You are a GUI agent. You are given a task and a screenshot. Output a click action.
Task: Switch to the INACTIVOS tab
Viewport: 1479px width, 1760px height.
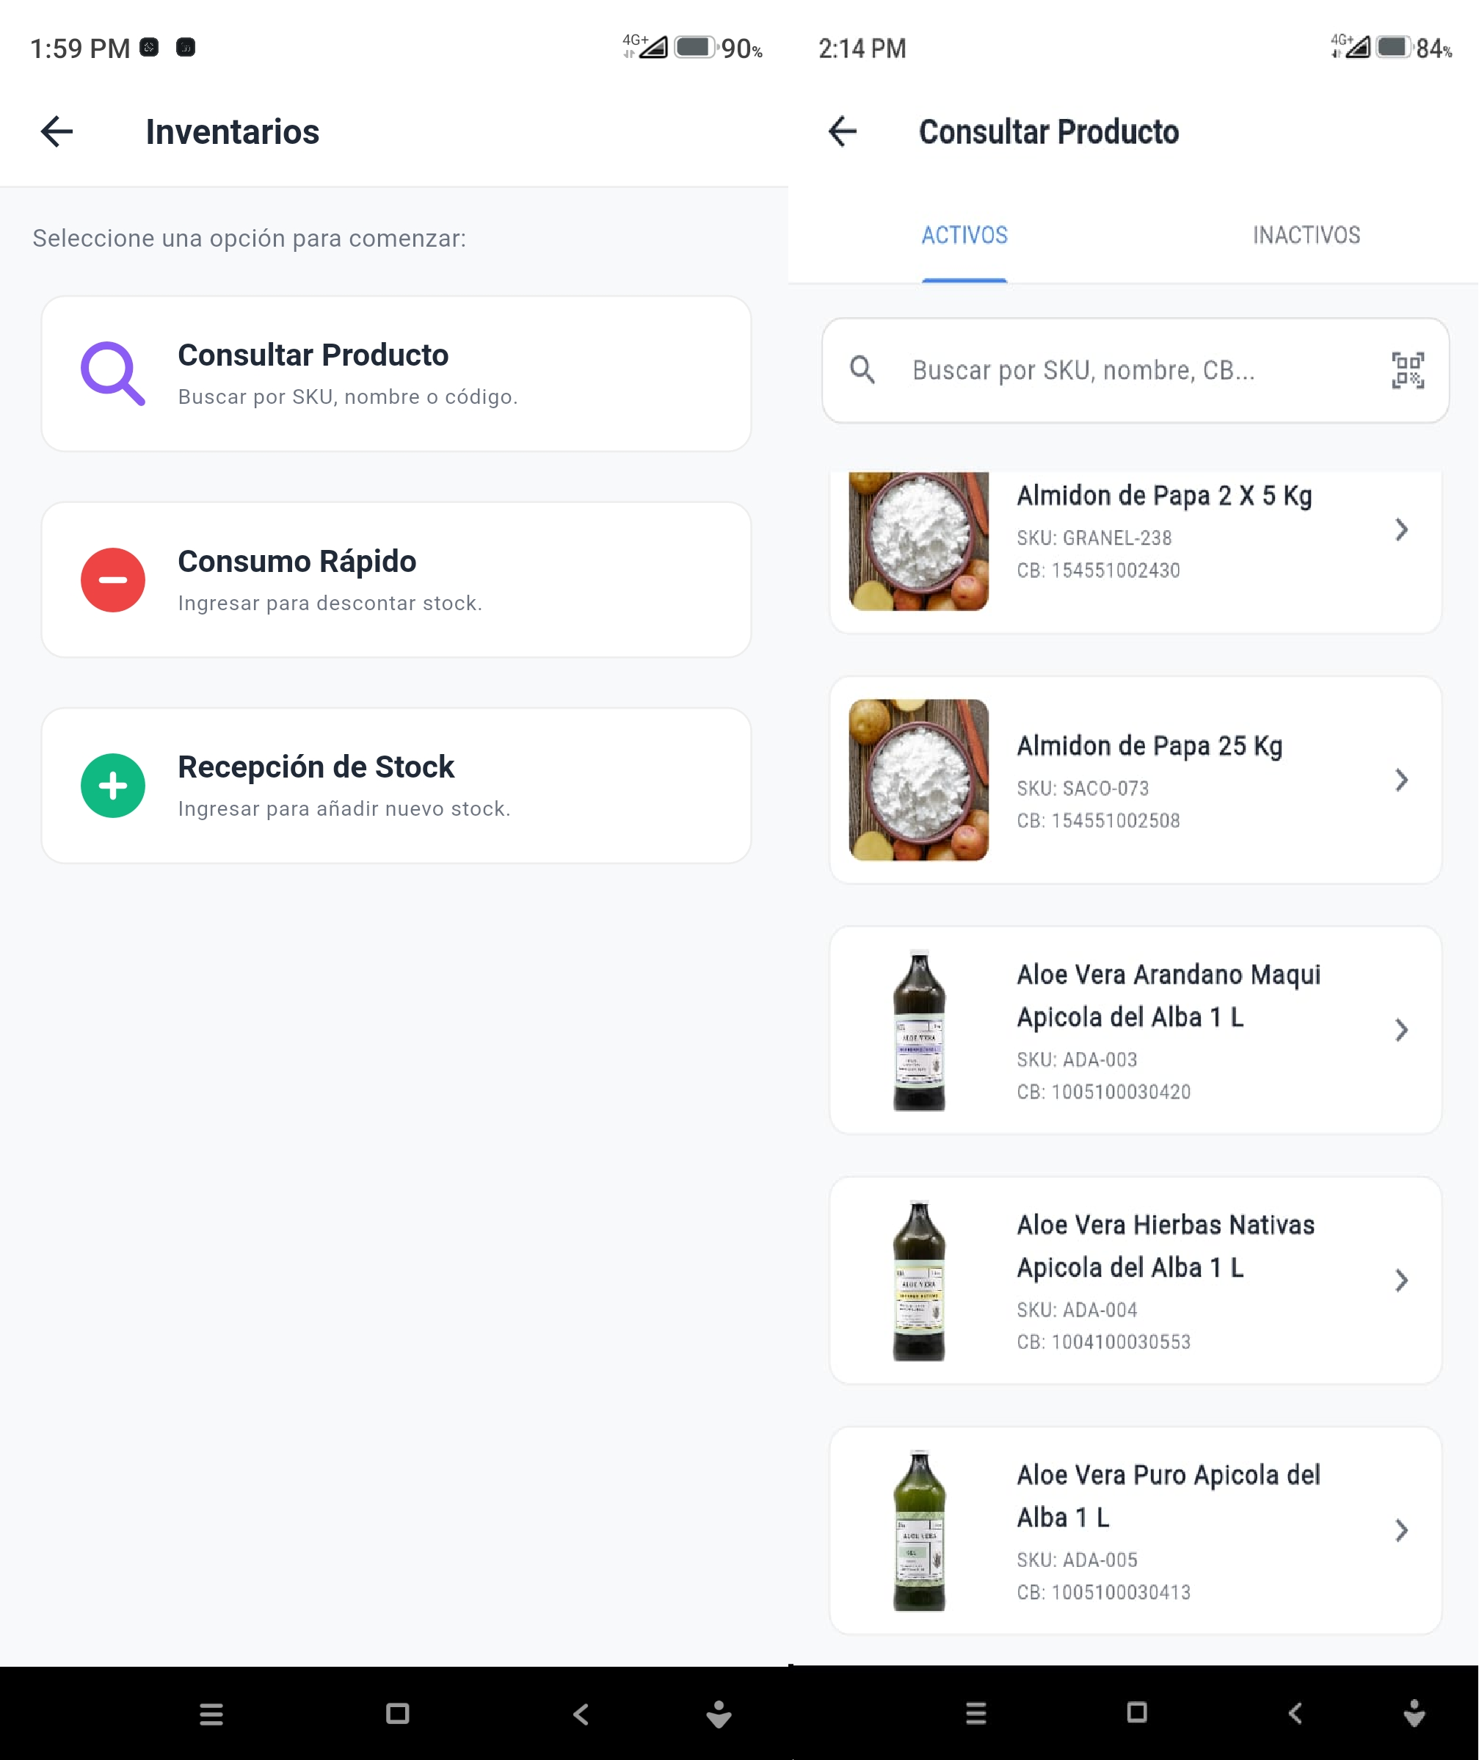pyautogui.click(x=1306, y=236)
